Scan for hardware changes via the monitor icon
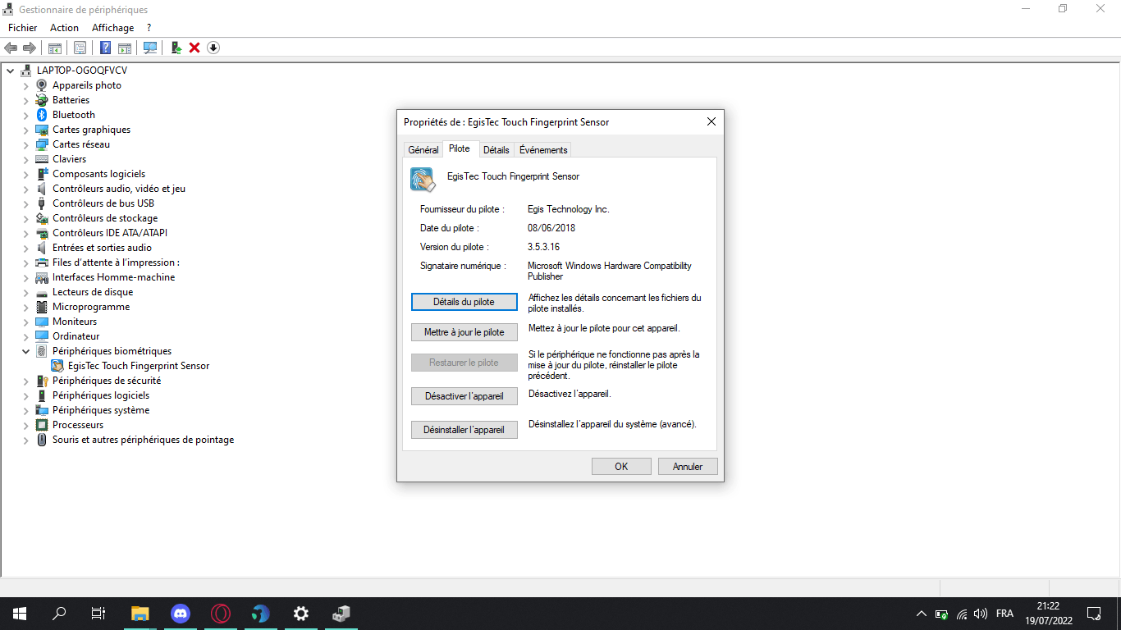Viewport: 1121px width, 630px height. 150,48
